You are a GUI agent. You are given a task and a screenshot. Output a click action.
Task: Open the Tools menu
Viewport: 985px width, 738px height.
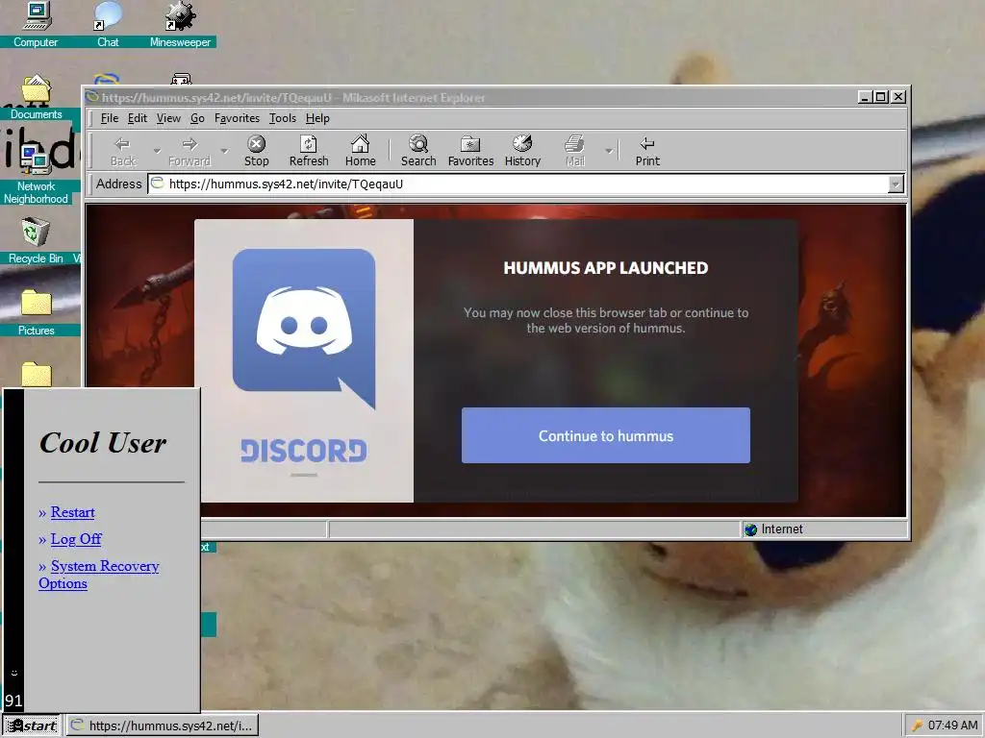click(x=283, y=118)
